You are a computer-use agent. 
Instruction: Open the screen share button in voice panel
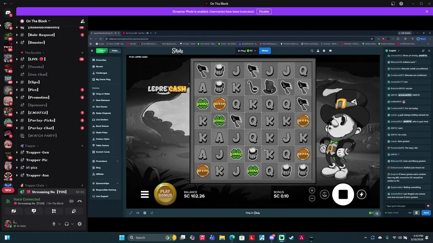coord(34,211)
